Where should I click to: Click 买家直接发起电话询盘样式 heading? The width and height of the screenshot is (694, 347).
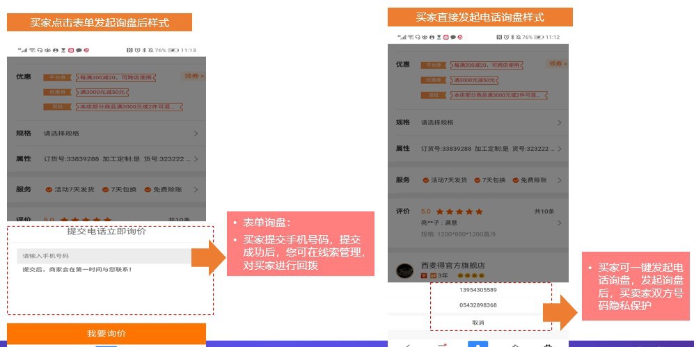point(480,17)
